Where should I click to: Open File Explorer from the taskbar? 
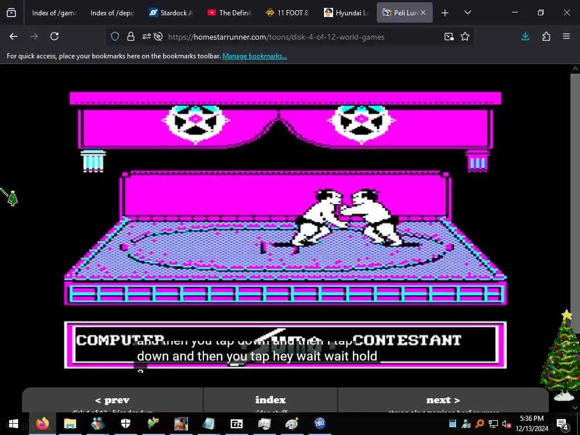coord(70,424)
